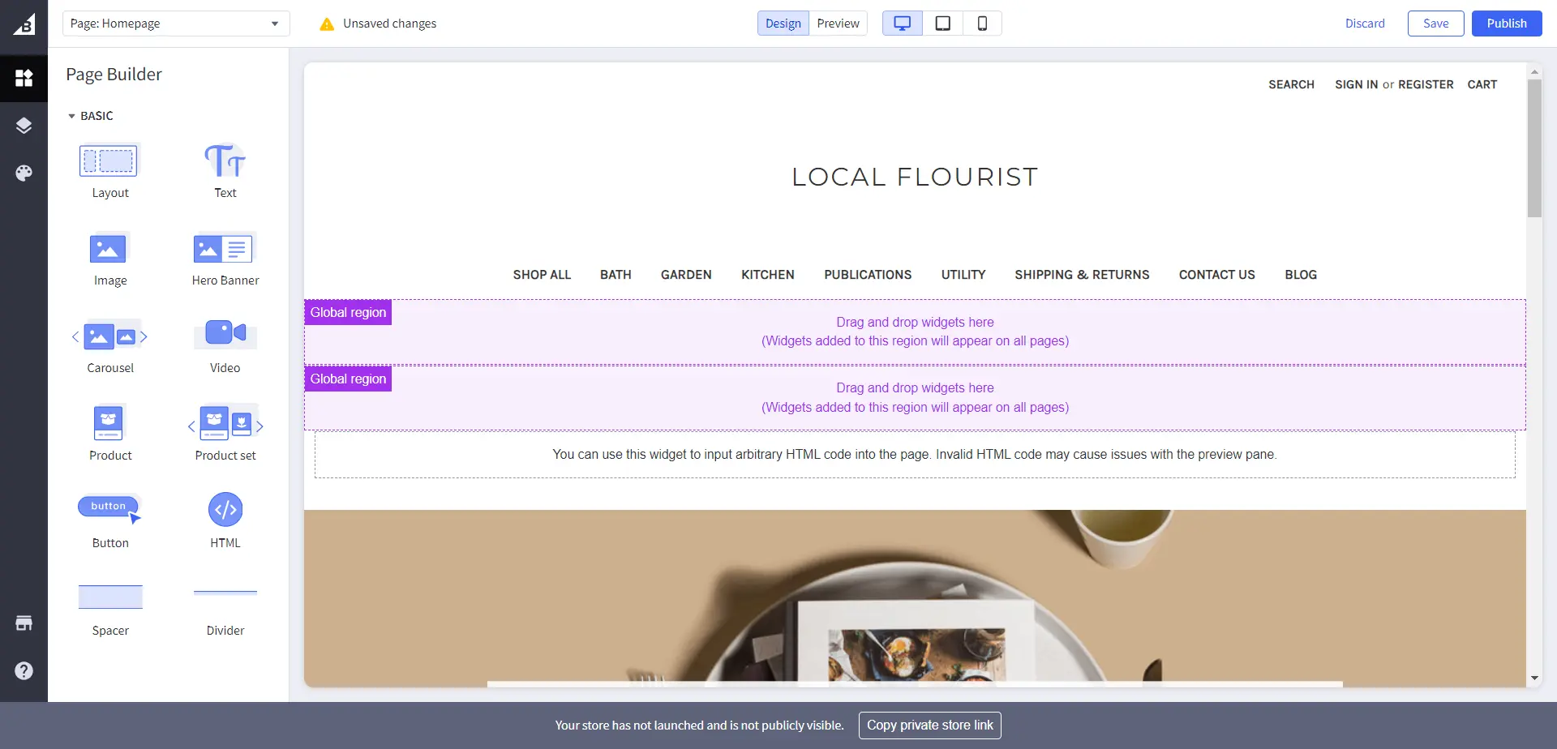Open the Theme Styles palette icon
1557x749 pixels.
tap(24, 173)
